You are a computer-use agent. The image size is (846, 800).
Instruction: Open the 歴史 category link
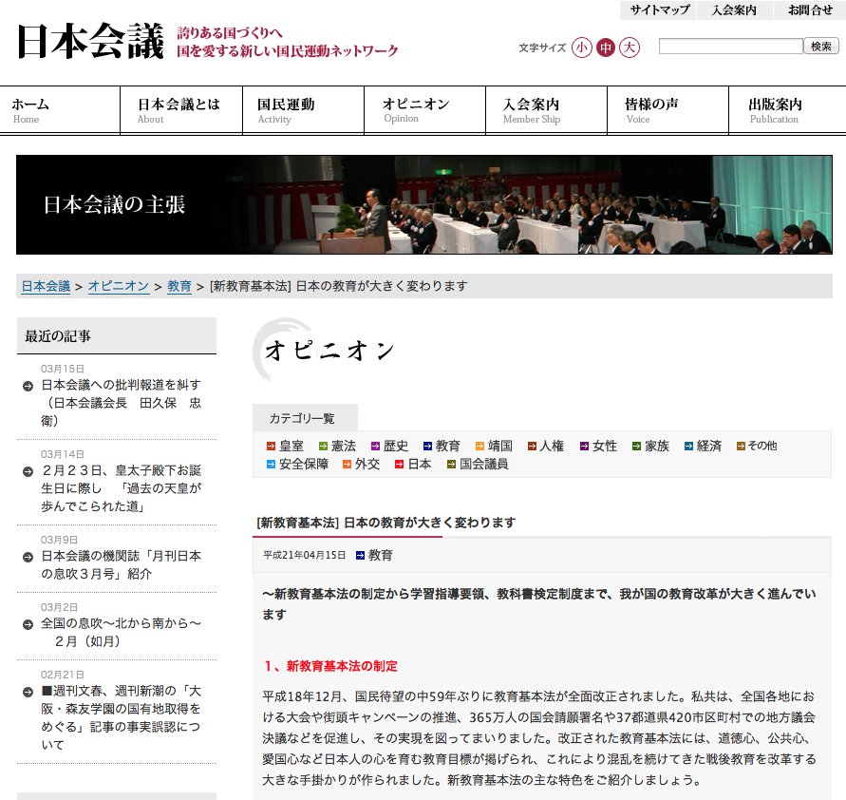[396, 446]
